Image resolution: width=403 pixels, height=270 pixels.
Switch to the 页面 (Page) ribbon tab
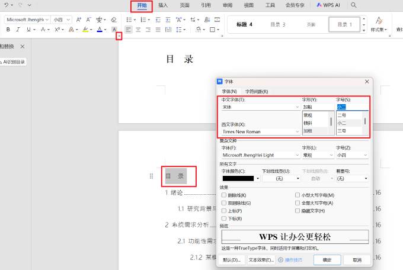(x=184, y=5)
